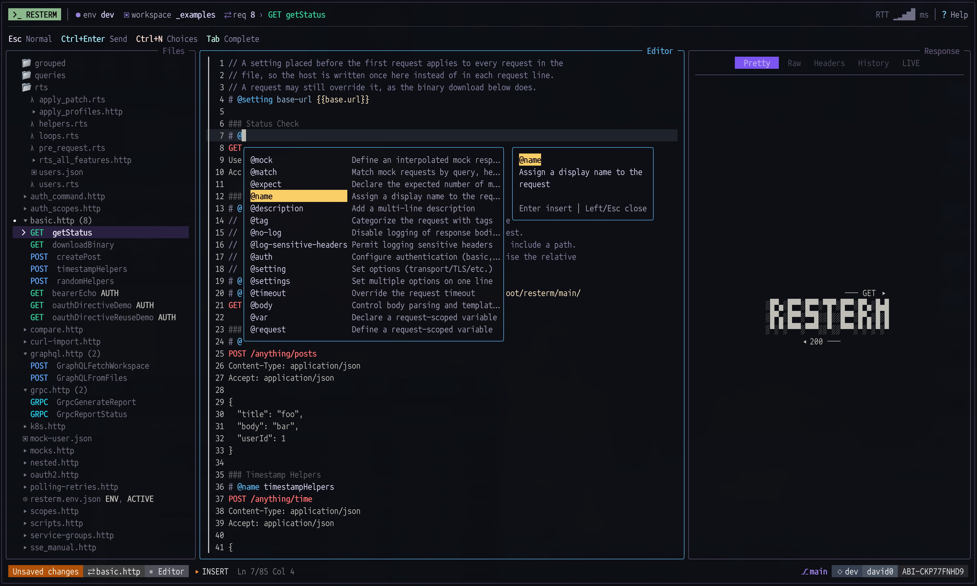Switch to the Headers response tab
The width and height of the screenshot is (977, 586).
(x=829, y=63)
